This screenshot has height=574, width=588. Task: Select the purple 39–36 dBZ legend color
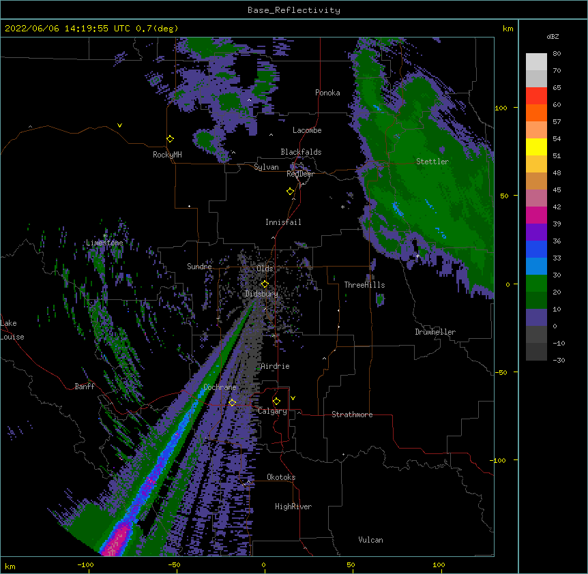click(536, 232)
